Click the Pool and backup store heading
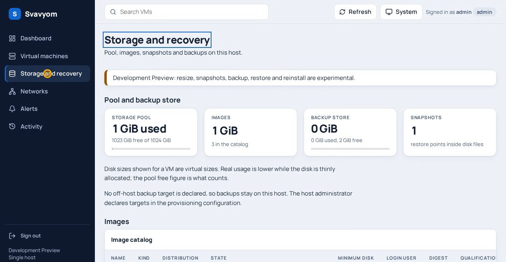The width and height of the screenshot is (506, 262). point(142,100)
